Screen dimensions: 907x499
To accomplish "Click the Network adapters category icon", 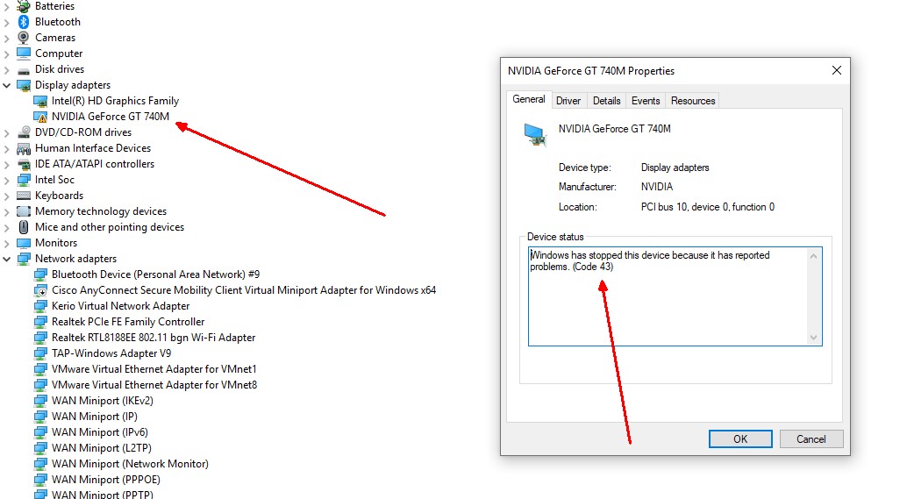I will [x=23, y=259].
